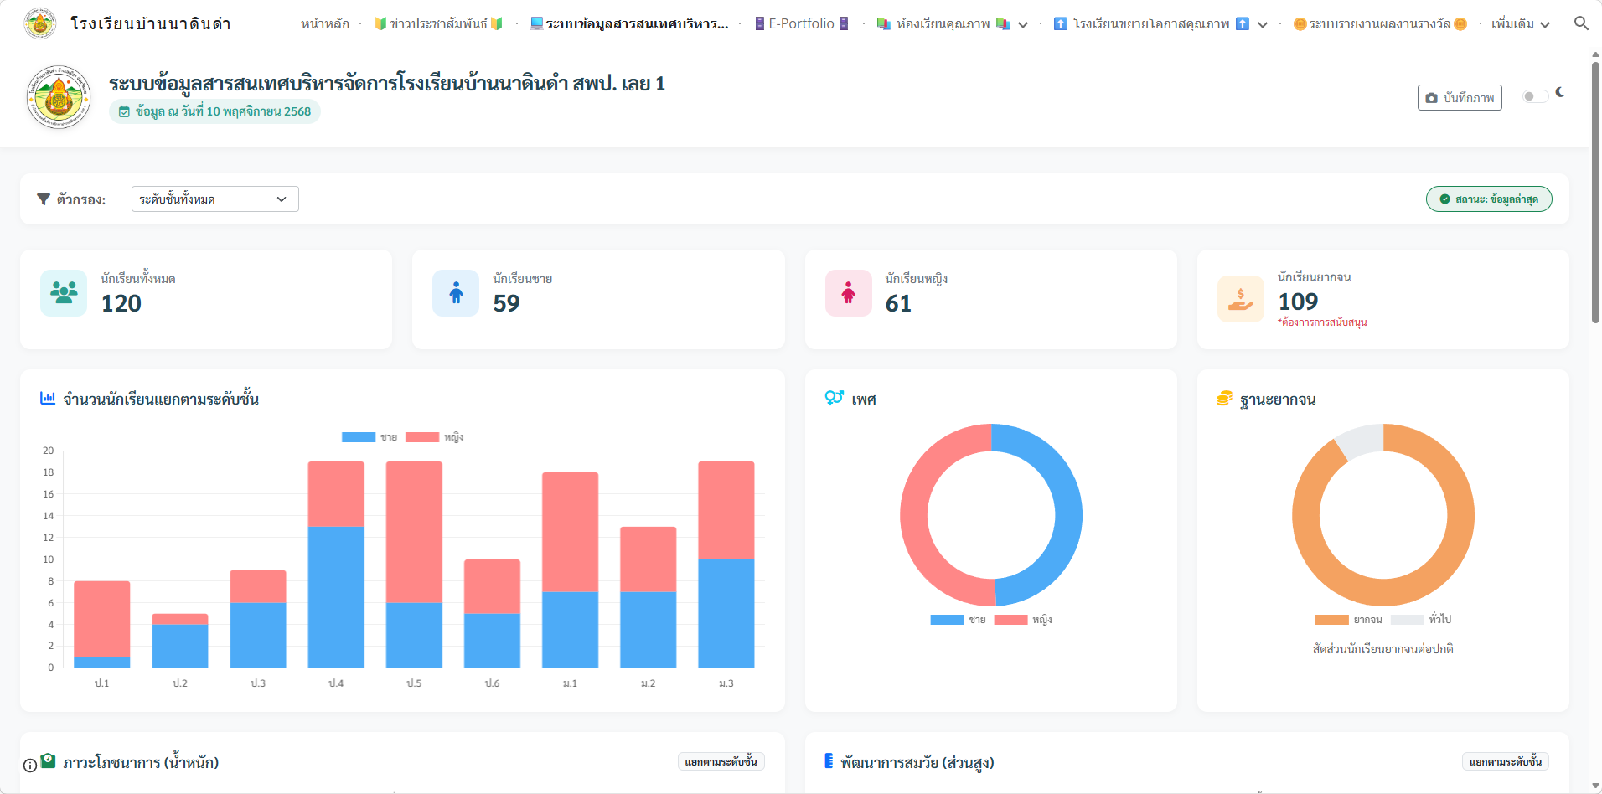The width and height of the screenshot is (1602, 794).
Task: Click the search magnifier icon in navbar
Action: coord(1580,23)
